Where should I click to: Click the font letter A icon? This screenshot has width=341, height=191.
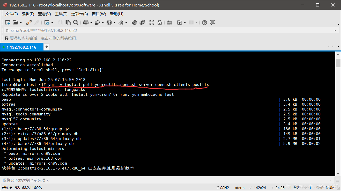[x=121, y=23]
